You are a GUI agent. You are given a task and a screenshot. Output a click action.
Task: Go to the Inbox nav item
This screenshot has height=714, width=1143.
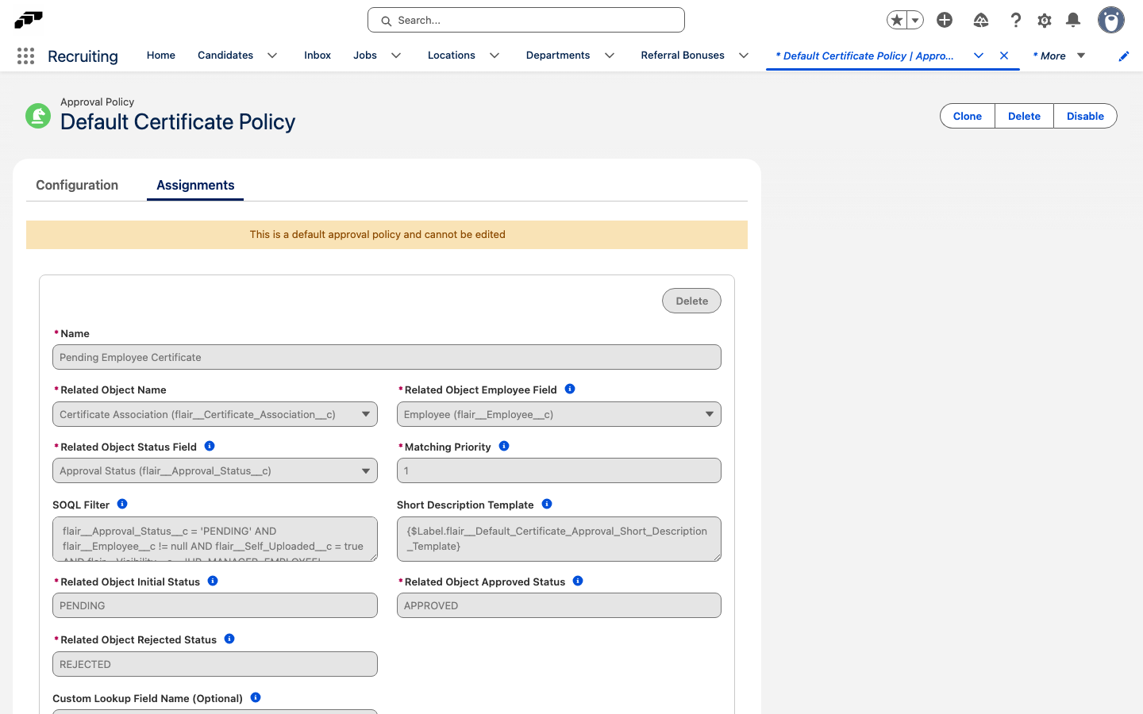pos(317,56)
